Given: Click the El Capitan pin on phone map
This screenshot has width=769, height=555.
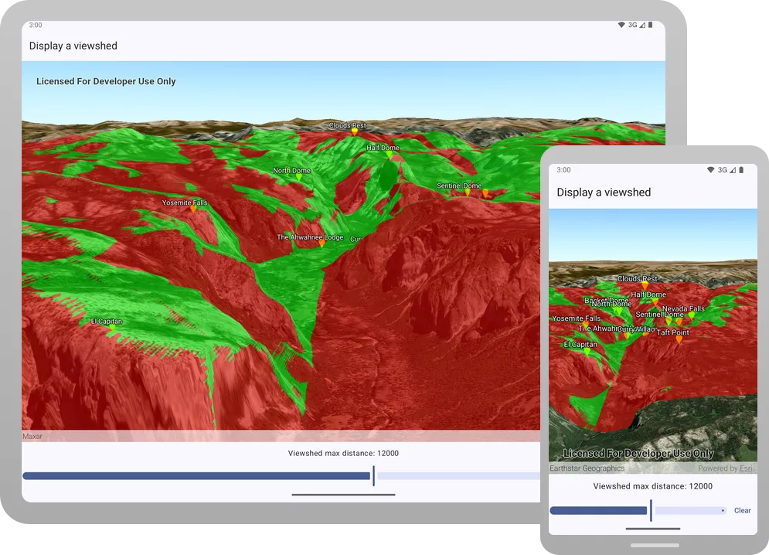Looking at the screenshot, I should [587, 352].
